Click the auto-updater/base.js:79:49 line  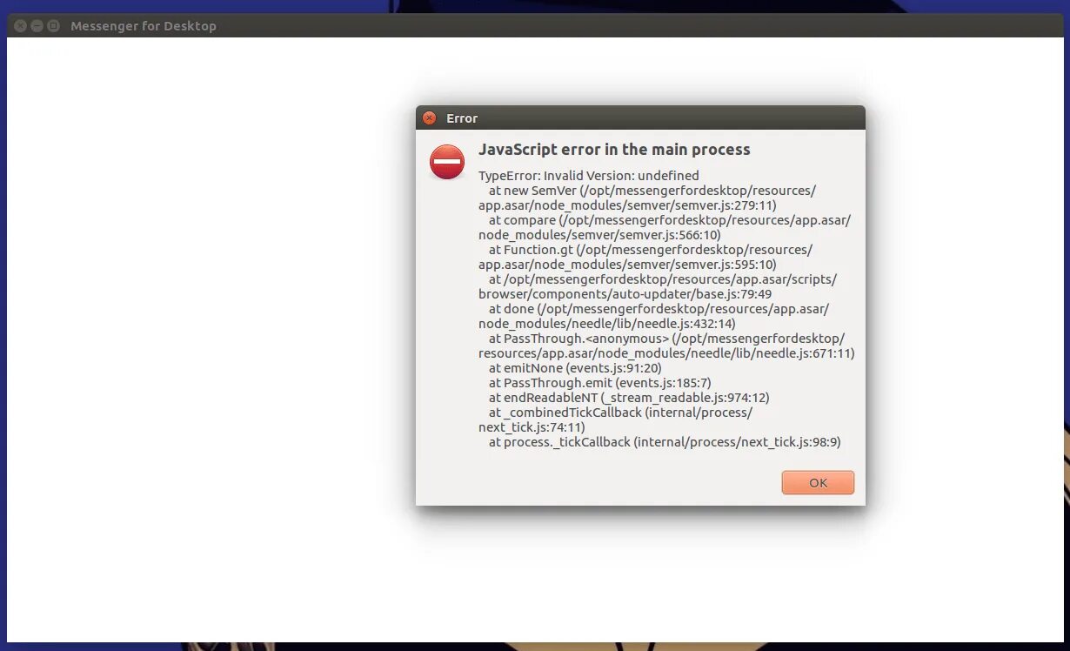click(x=625, y=294)
